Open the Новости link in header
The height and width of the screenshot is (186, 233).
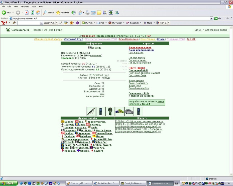coord(37,30)
